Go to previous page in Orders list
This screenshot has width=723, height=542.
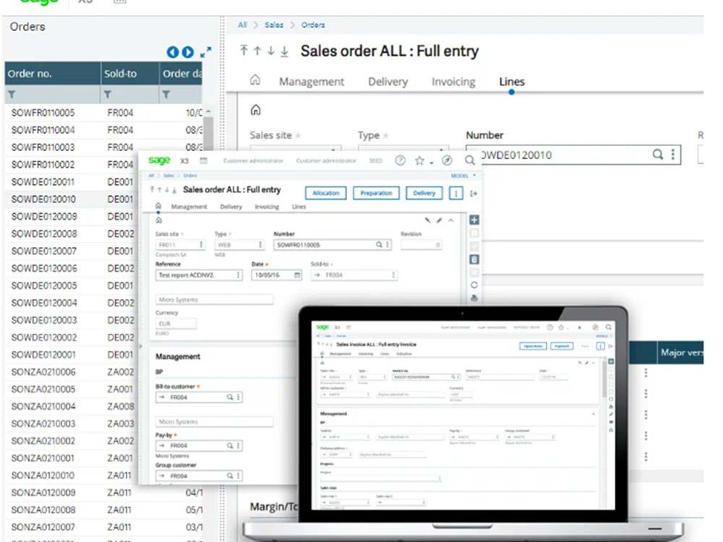(173, 53)
